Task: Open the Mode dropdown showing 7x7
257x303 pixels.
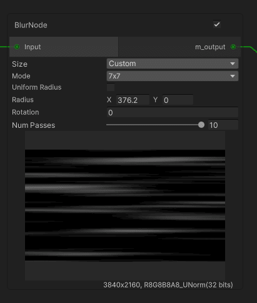Action: [173, 76]
